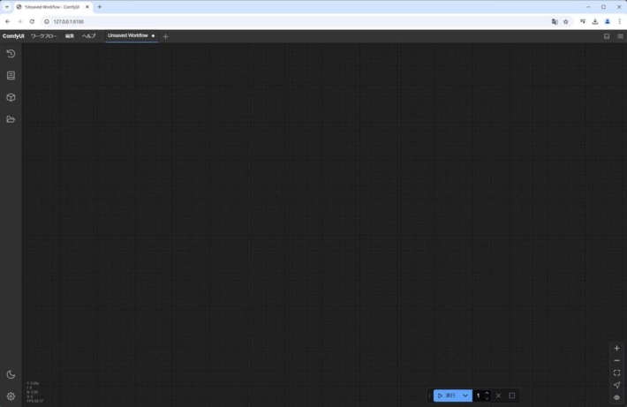Open browser media controls icon
Image resolution: width=627 pixels, height=407 pixels.
[583, 21]
